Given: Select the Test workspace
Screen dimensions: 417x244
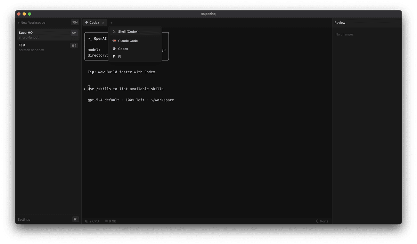Looking at the screenshot, I should pyautogui.click(x=48, y=47).
